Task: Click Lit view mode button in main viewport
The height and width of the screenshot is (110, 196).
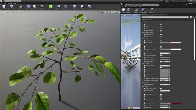Action: click(14, 12)
